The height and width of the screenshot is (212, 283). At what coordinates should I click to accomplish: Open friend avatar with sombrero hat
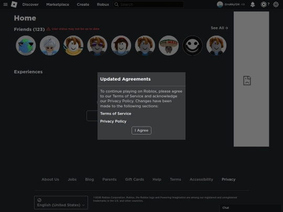pyautogui.click(x=169, y=46)
